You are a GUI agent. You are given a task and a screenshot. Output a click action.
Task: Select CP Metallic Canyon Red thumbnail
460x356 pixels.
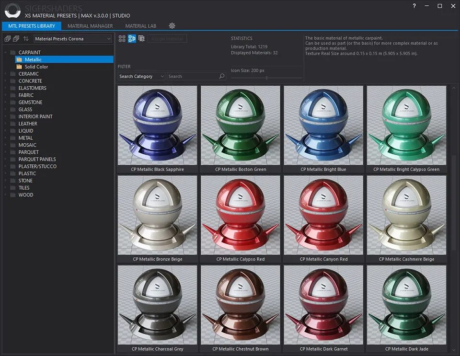click(323, 215)
